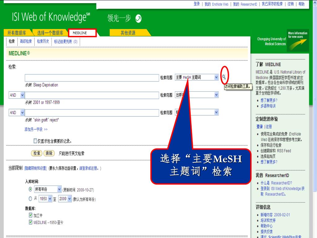Open the 1950 start year dropdown

(x=46, y=199)
